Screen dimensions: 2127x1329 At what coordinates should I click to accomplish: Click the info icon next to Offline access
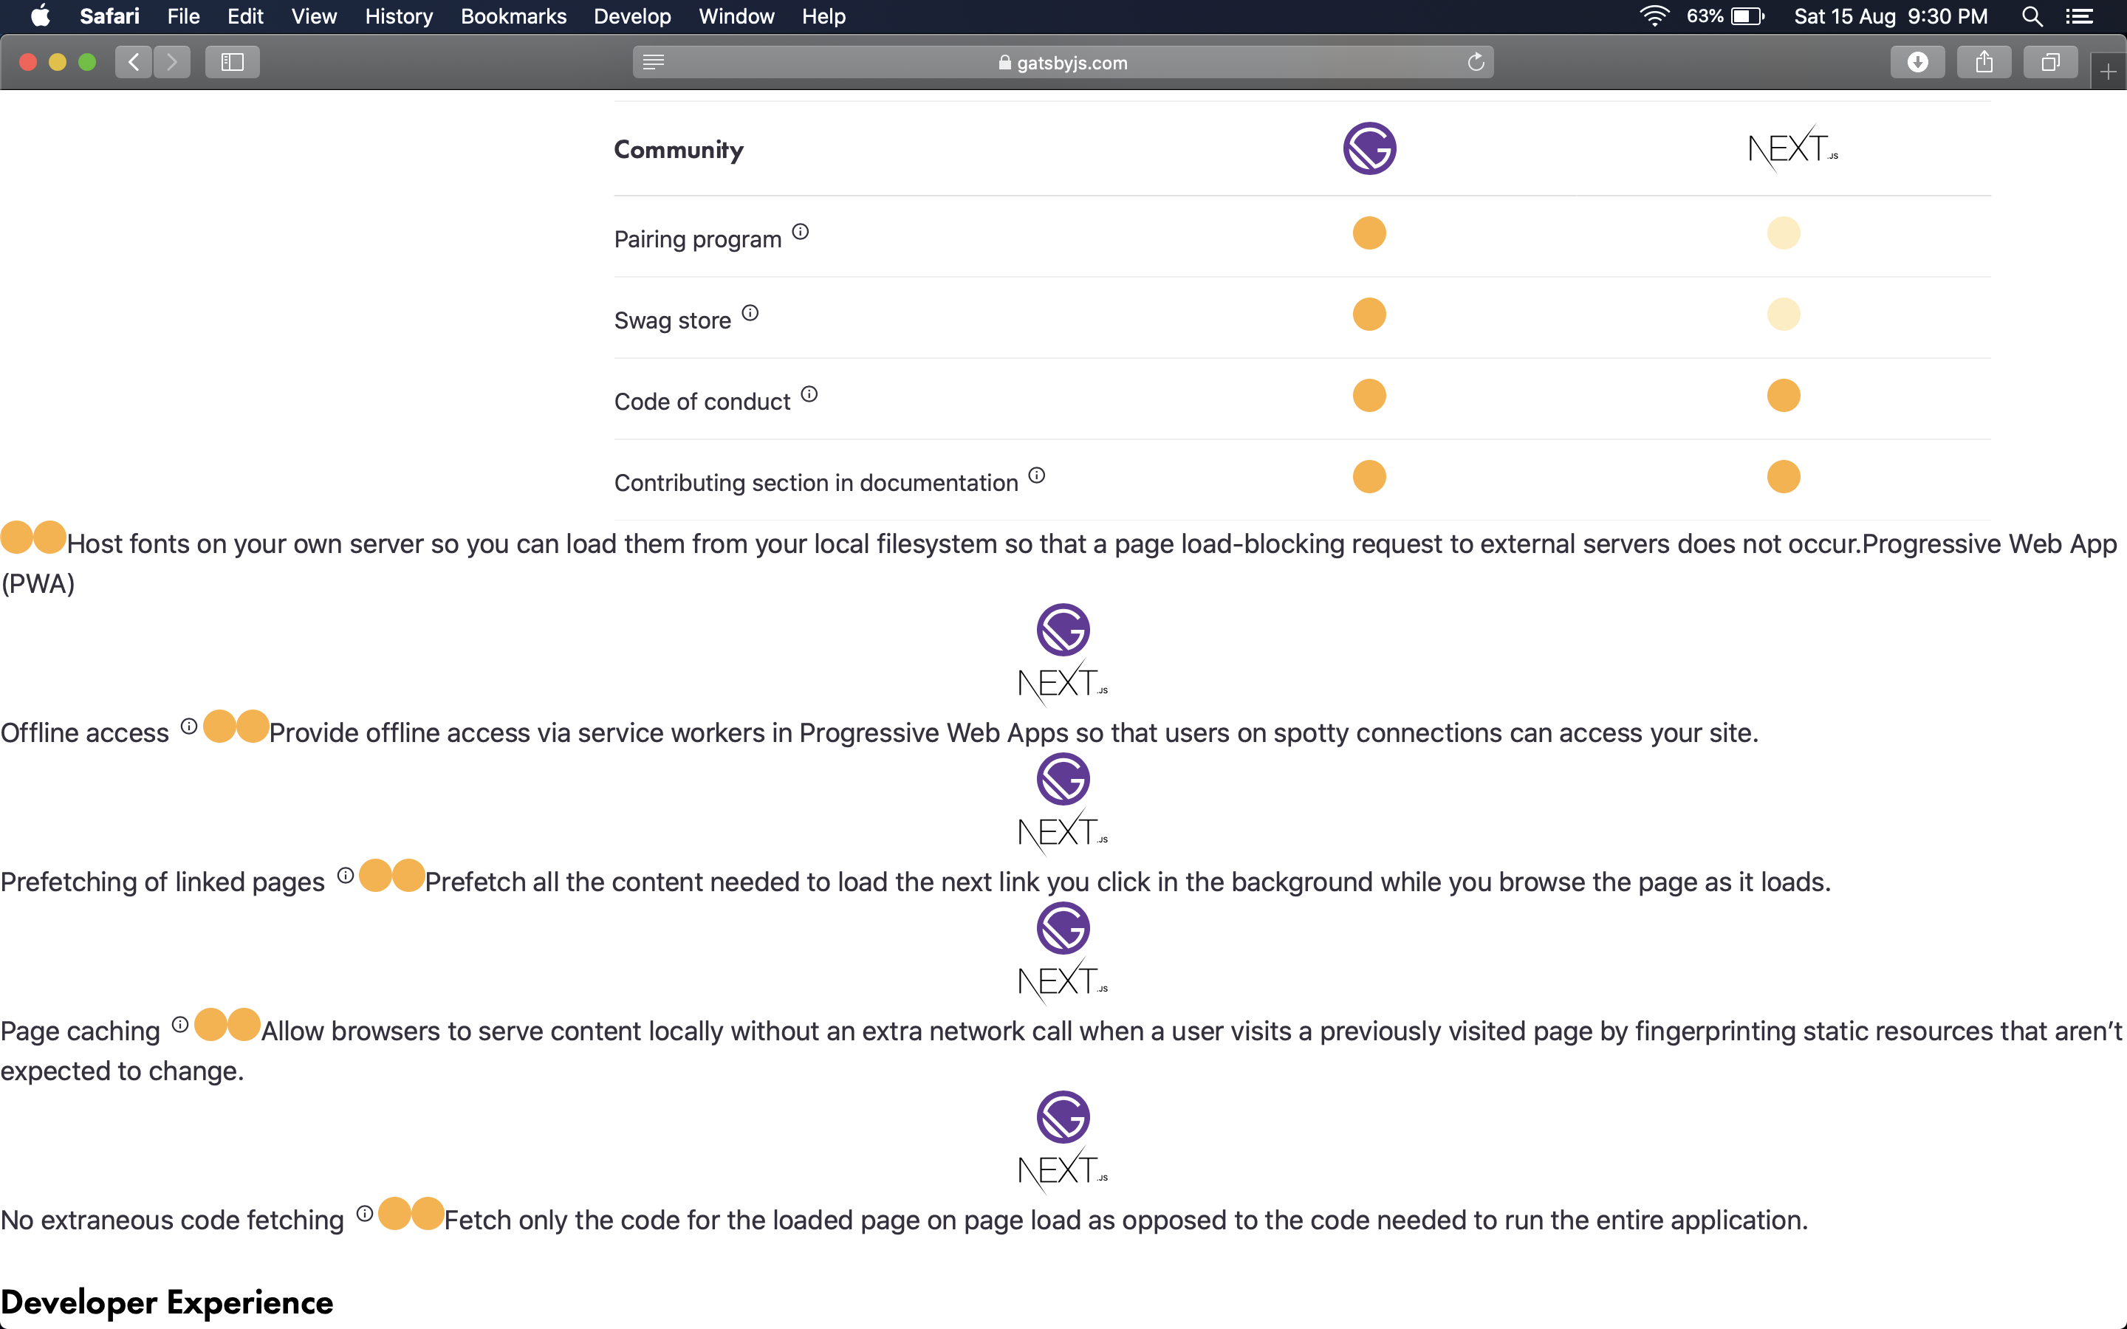189,725
